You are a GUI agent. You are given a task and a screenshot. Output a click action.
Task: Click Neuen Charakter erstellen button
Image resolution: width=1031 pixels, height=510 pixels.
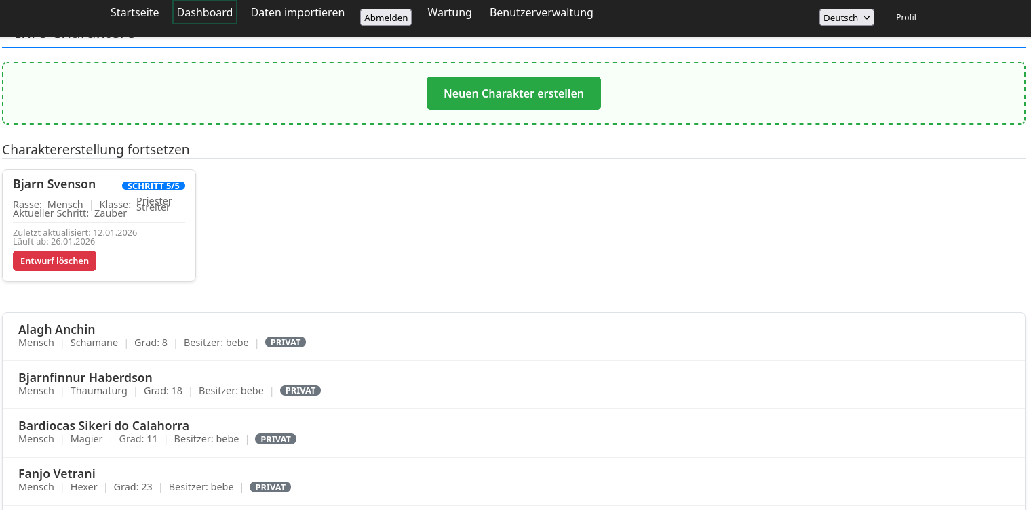click(513, 93)
